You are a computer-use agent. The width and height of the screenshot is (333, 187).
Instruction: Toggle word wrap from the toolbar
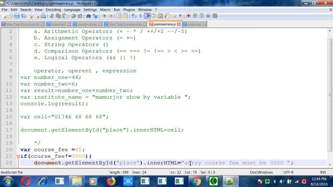[x=134, y=16]
